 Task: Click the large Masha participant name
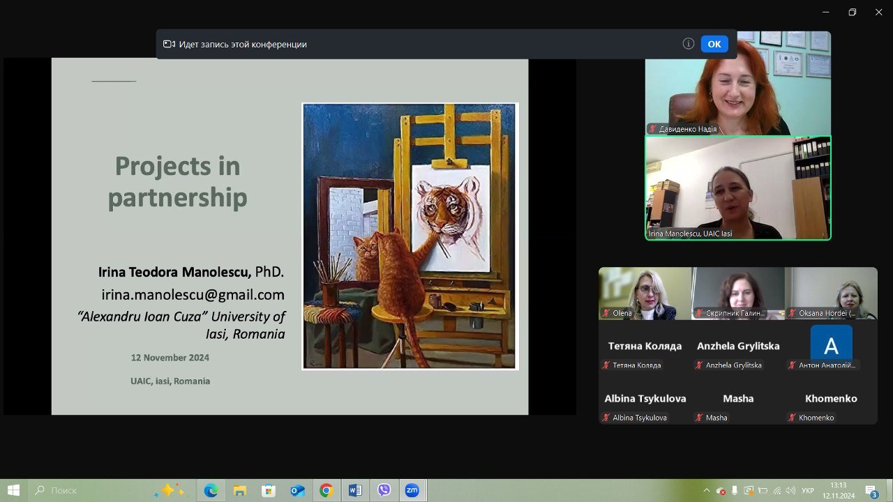coord(738,399)
